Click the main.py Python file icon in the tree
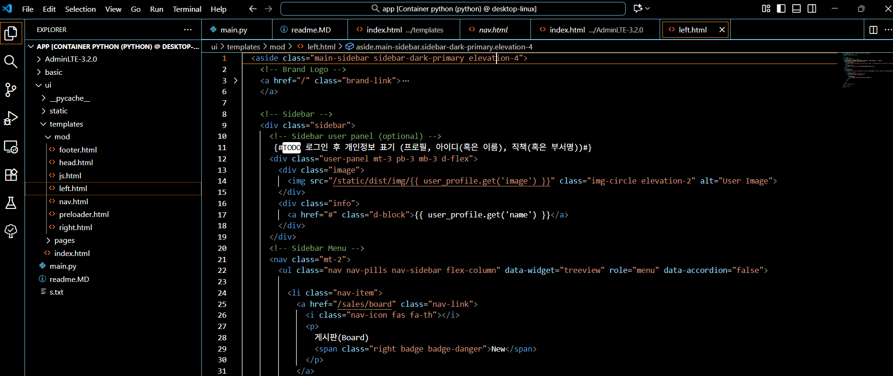 pyautogui.click(x=42, y=266)
